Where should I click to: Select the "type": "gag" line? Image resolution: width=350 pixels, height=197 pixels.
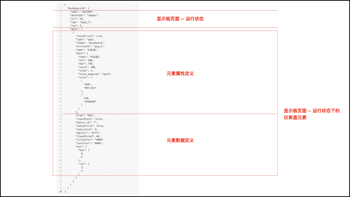click(x=85, y=39)
